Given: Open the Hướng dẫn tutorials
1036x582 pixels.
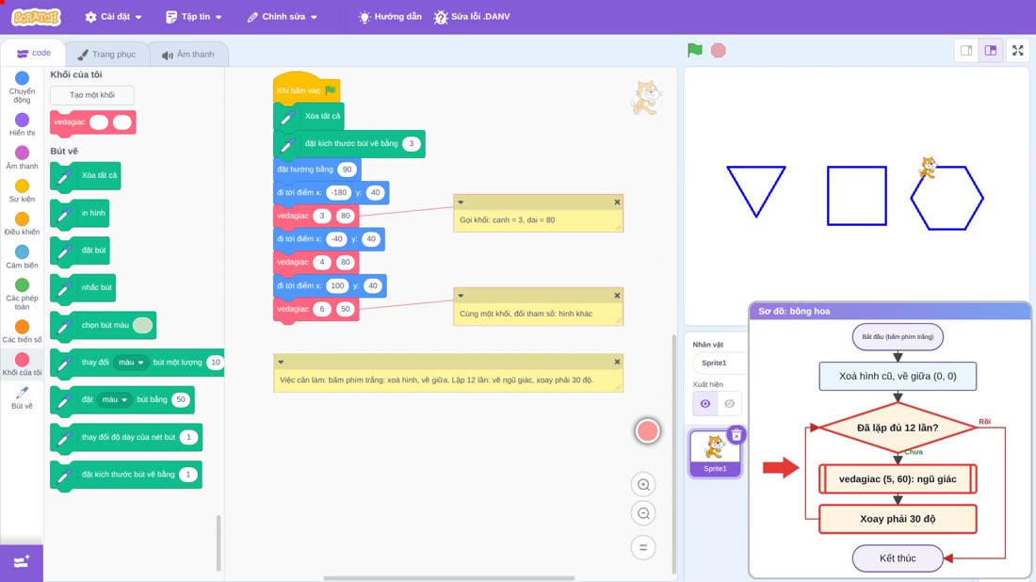Looking at the screenshot, I should (390, 17).
